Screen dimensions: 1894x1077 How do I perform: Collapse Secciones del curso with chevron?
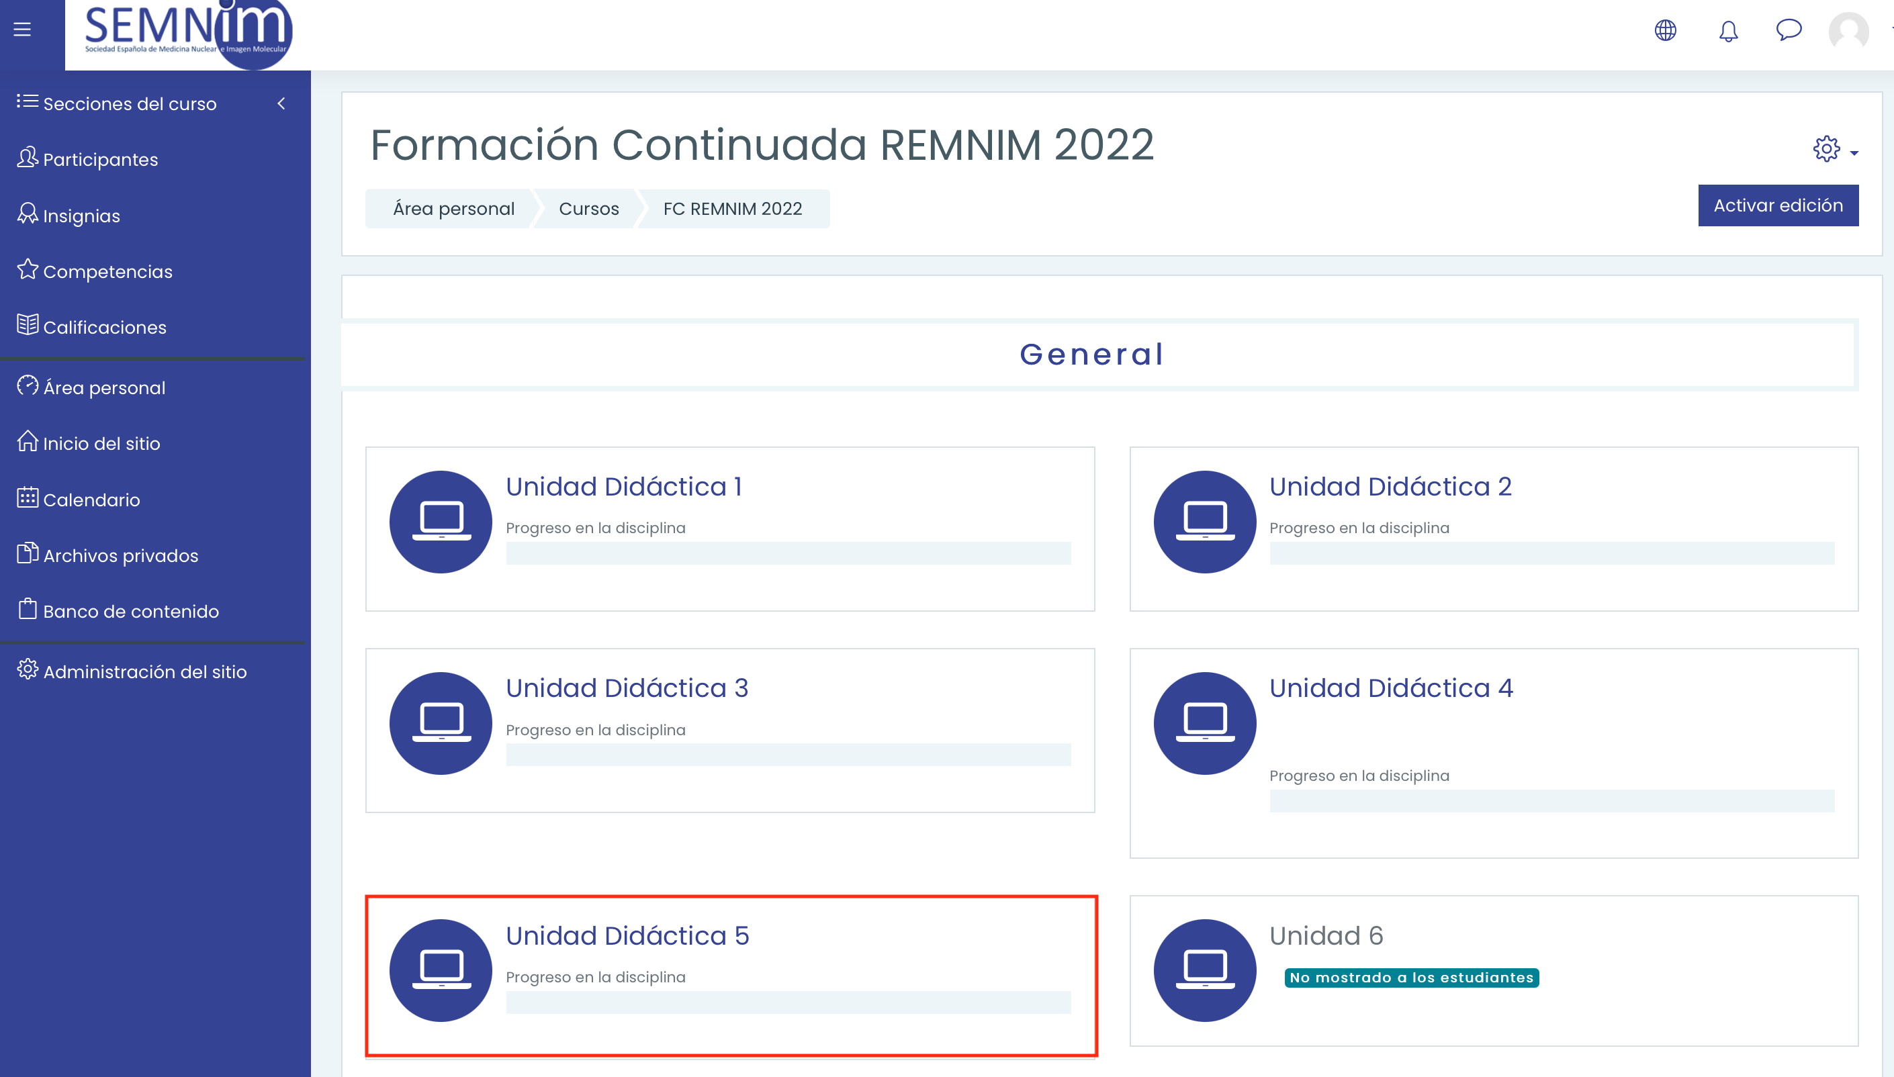281,103
